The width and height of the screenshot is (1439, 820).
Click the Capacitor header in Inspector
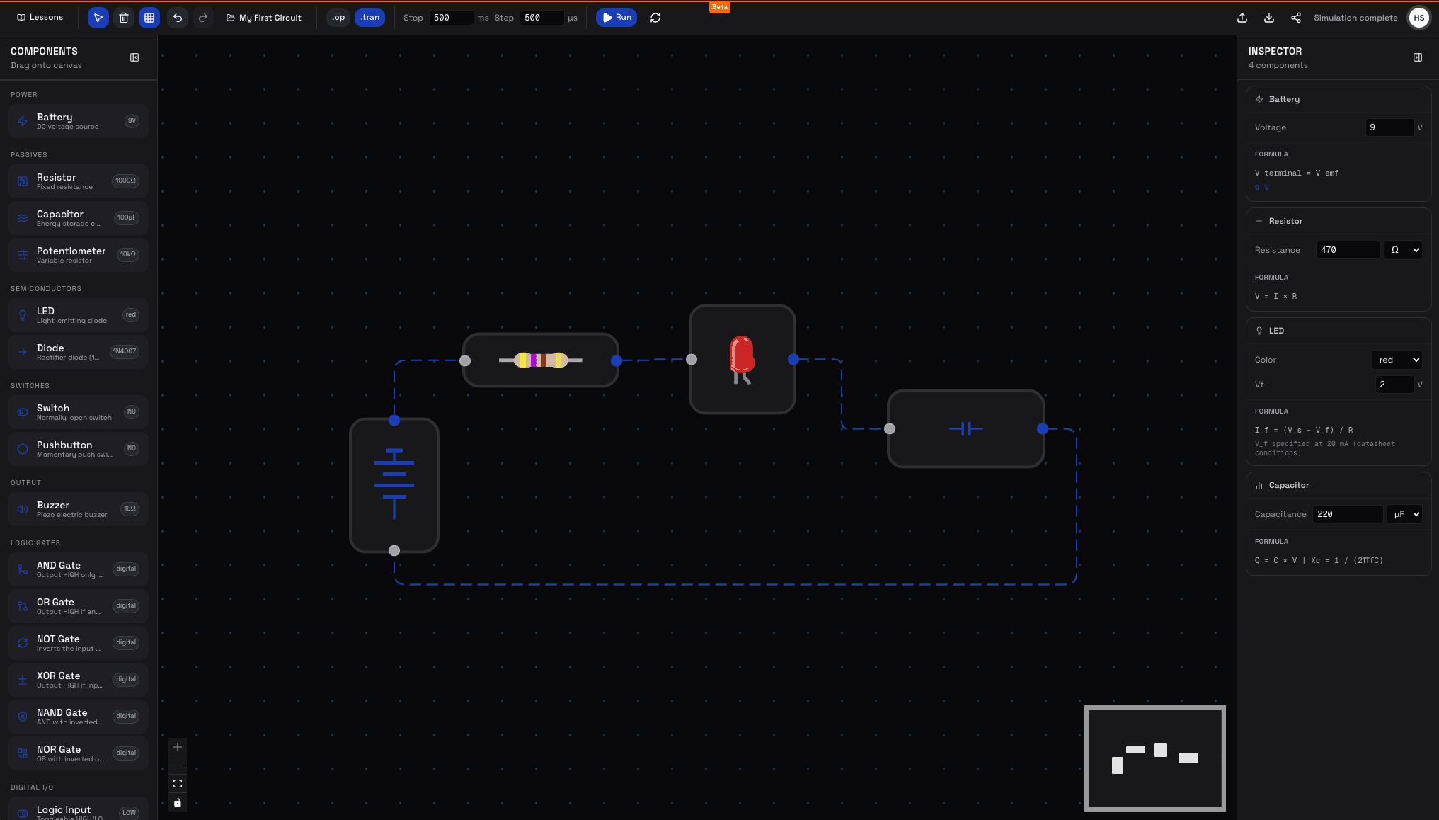pyautogui.click(x=1338, y=485)
